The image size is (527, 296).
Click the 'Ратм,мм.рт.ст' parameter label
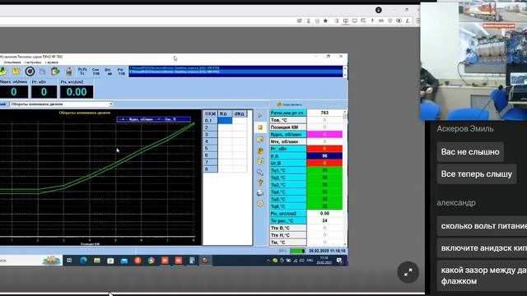pyautogui.click(x=288, y=113)
